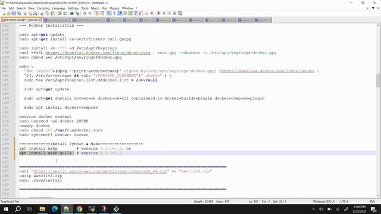Open the Tools menu
Screen dimensions: 381x214
click(85, 8)
